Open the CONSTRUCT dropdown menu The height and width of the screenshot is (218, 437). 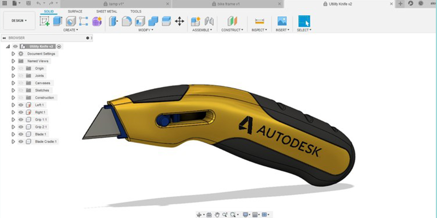point(232,30)
